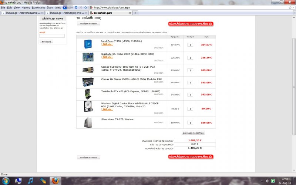296x185 pixels.
Task: Click the Corsair HX PSU product image
Action: coord(88,82)
